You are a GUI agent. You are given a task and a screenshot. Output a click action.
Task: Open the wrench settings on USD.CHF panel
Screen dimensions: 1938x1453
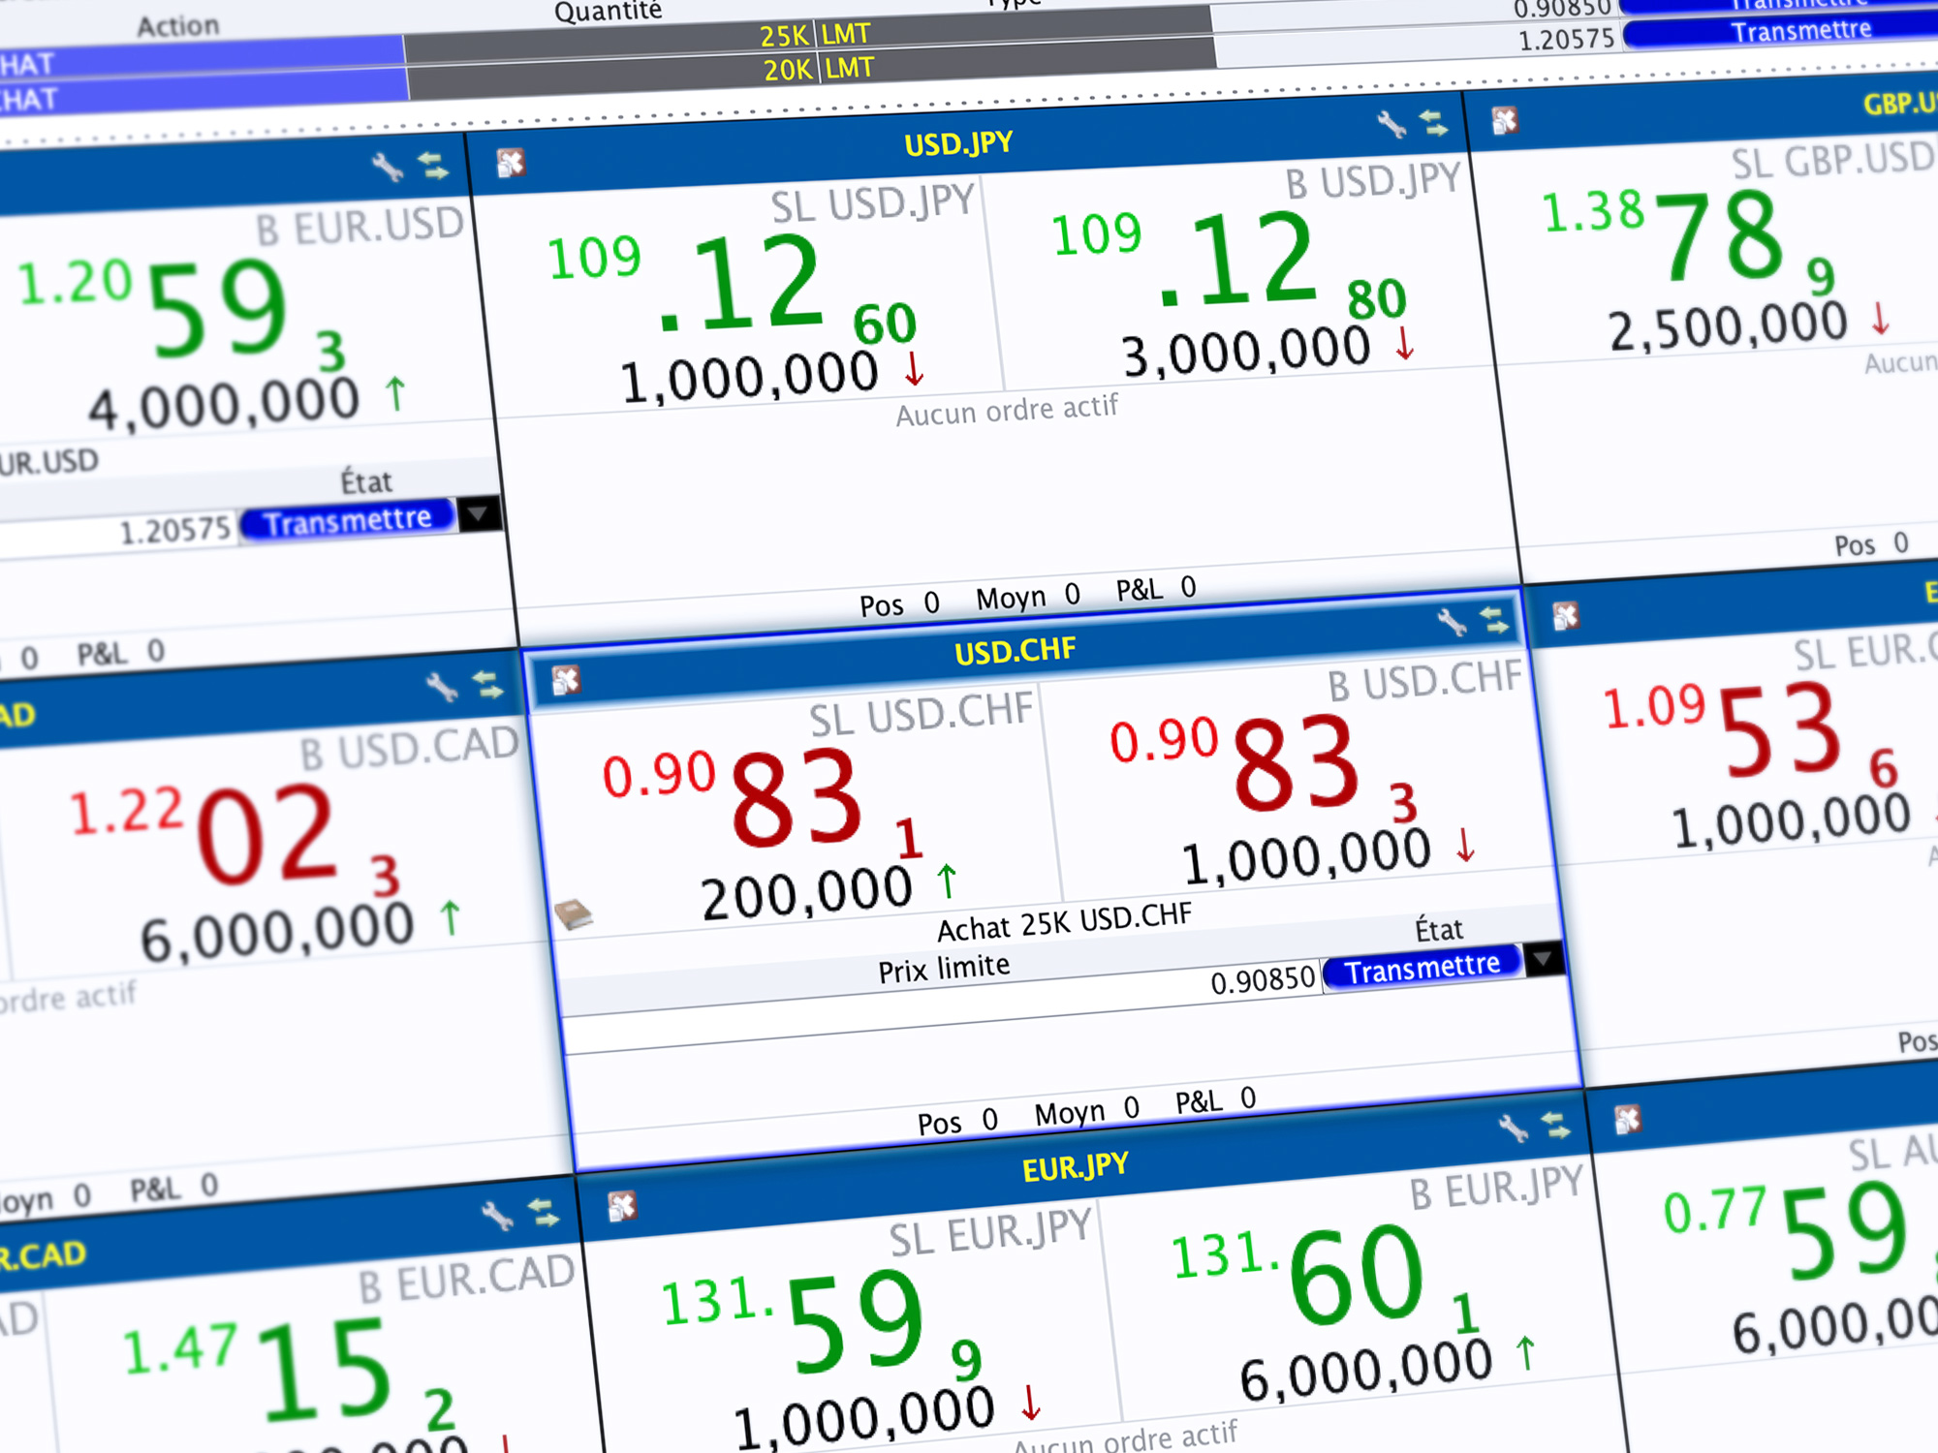pyautogui.click(x=1452, y=623)
